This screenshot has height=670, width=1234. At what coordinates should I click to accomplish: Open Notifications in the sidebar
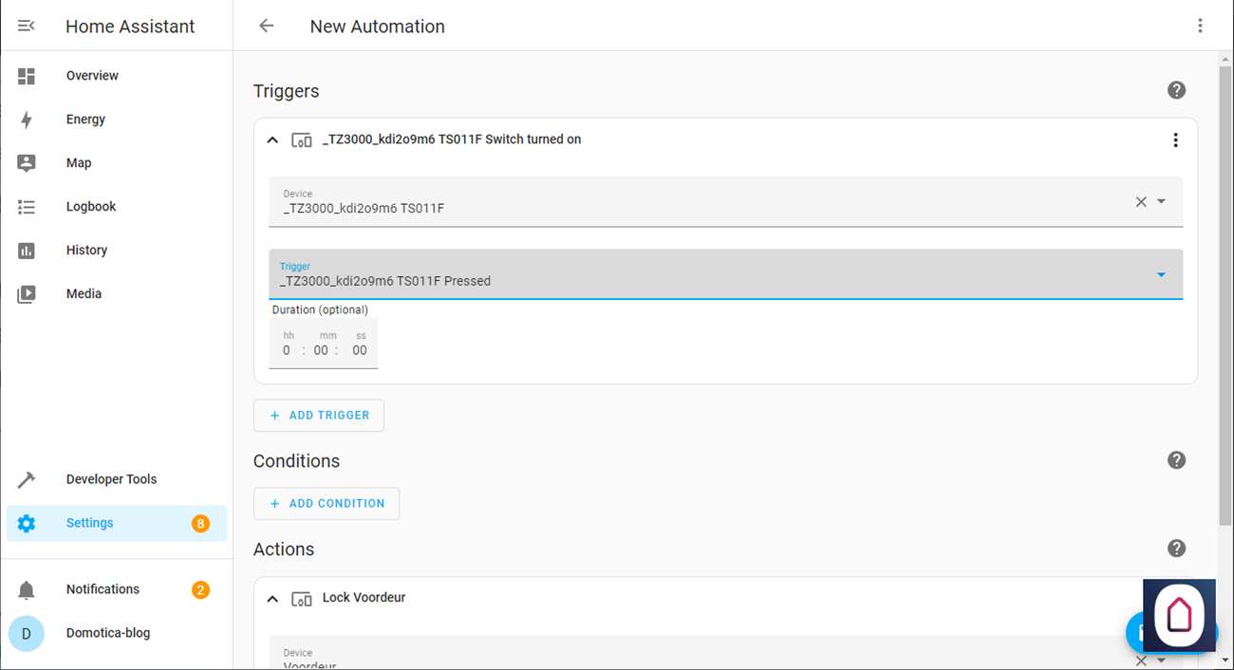point(103,589)
